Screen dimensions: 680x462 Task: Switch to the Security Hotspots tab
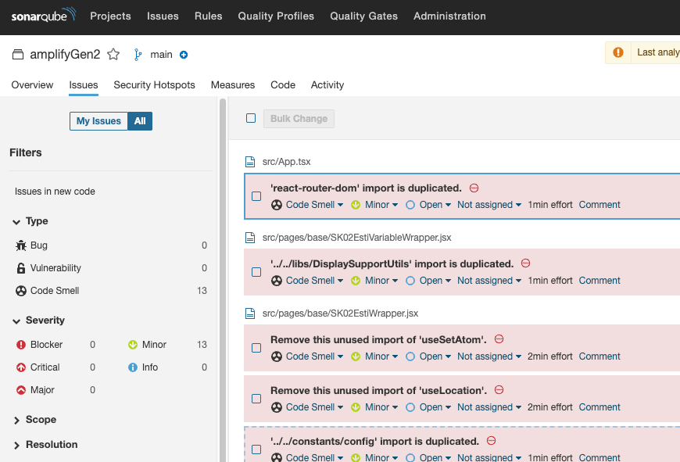coord(155,85)
